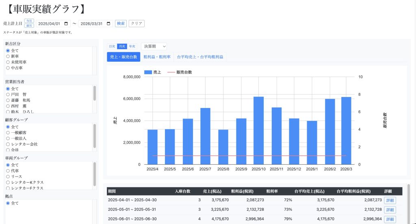This screenshot has height=224, width=416.
Task: Switch to 日次 daily view
Action: 112,46
